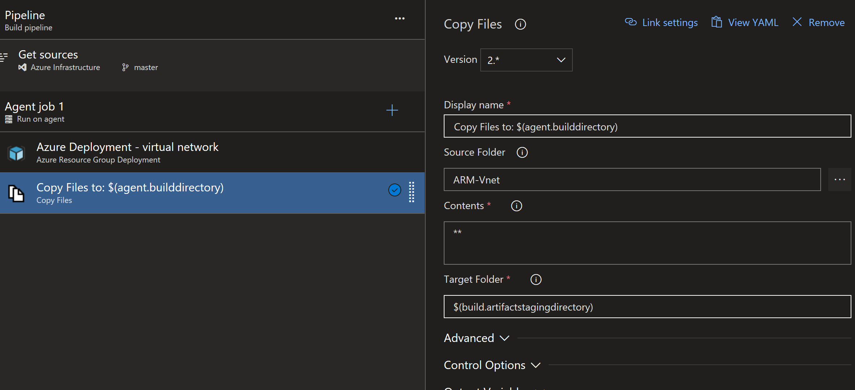Image resolution: width=855 pixels, height=390 pixels.
Task: Click the 'Build pipeline' subtitle
Action: click(29, 28)
